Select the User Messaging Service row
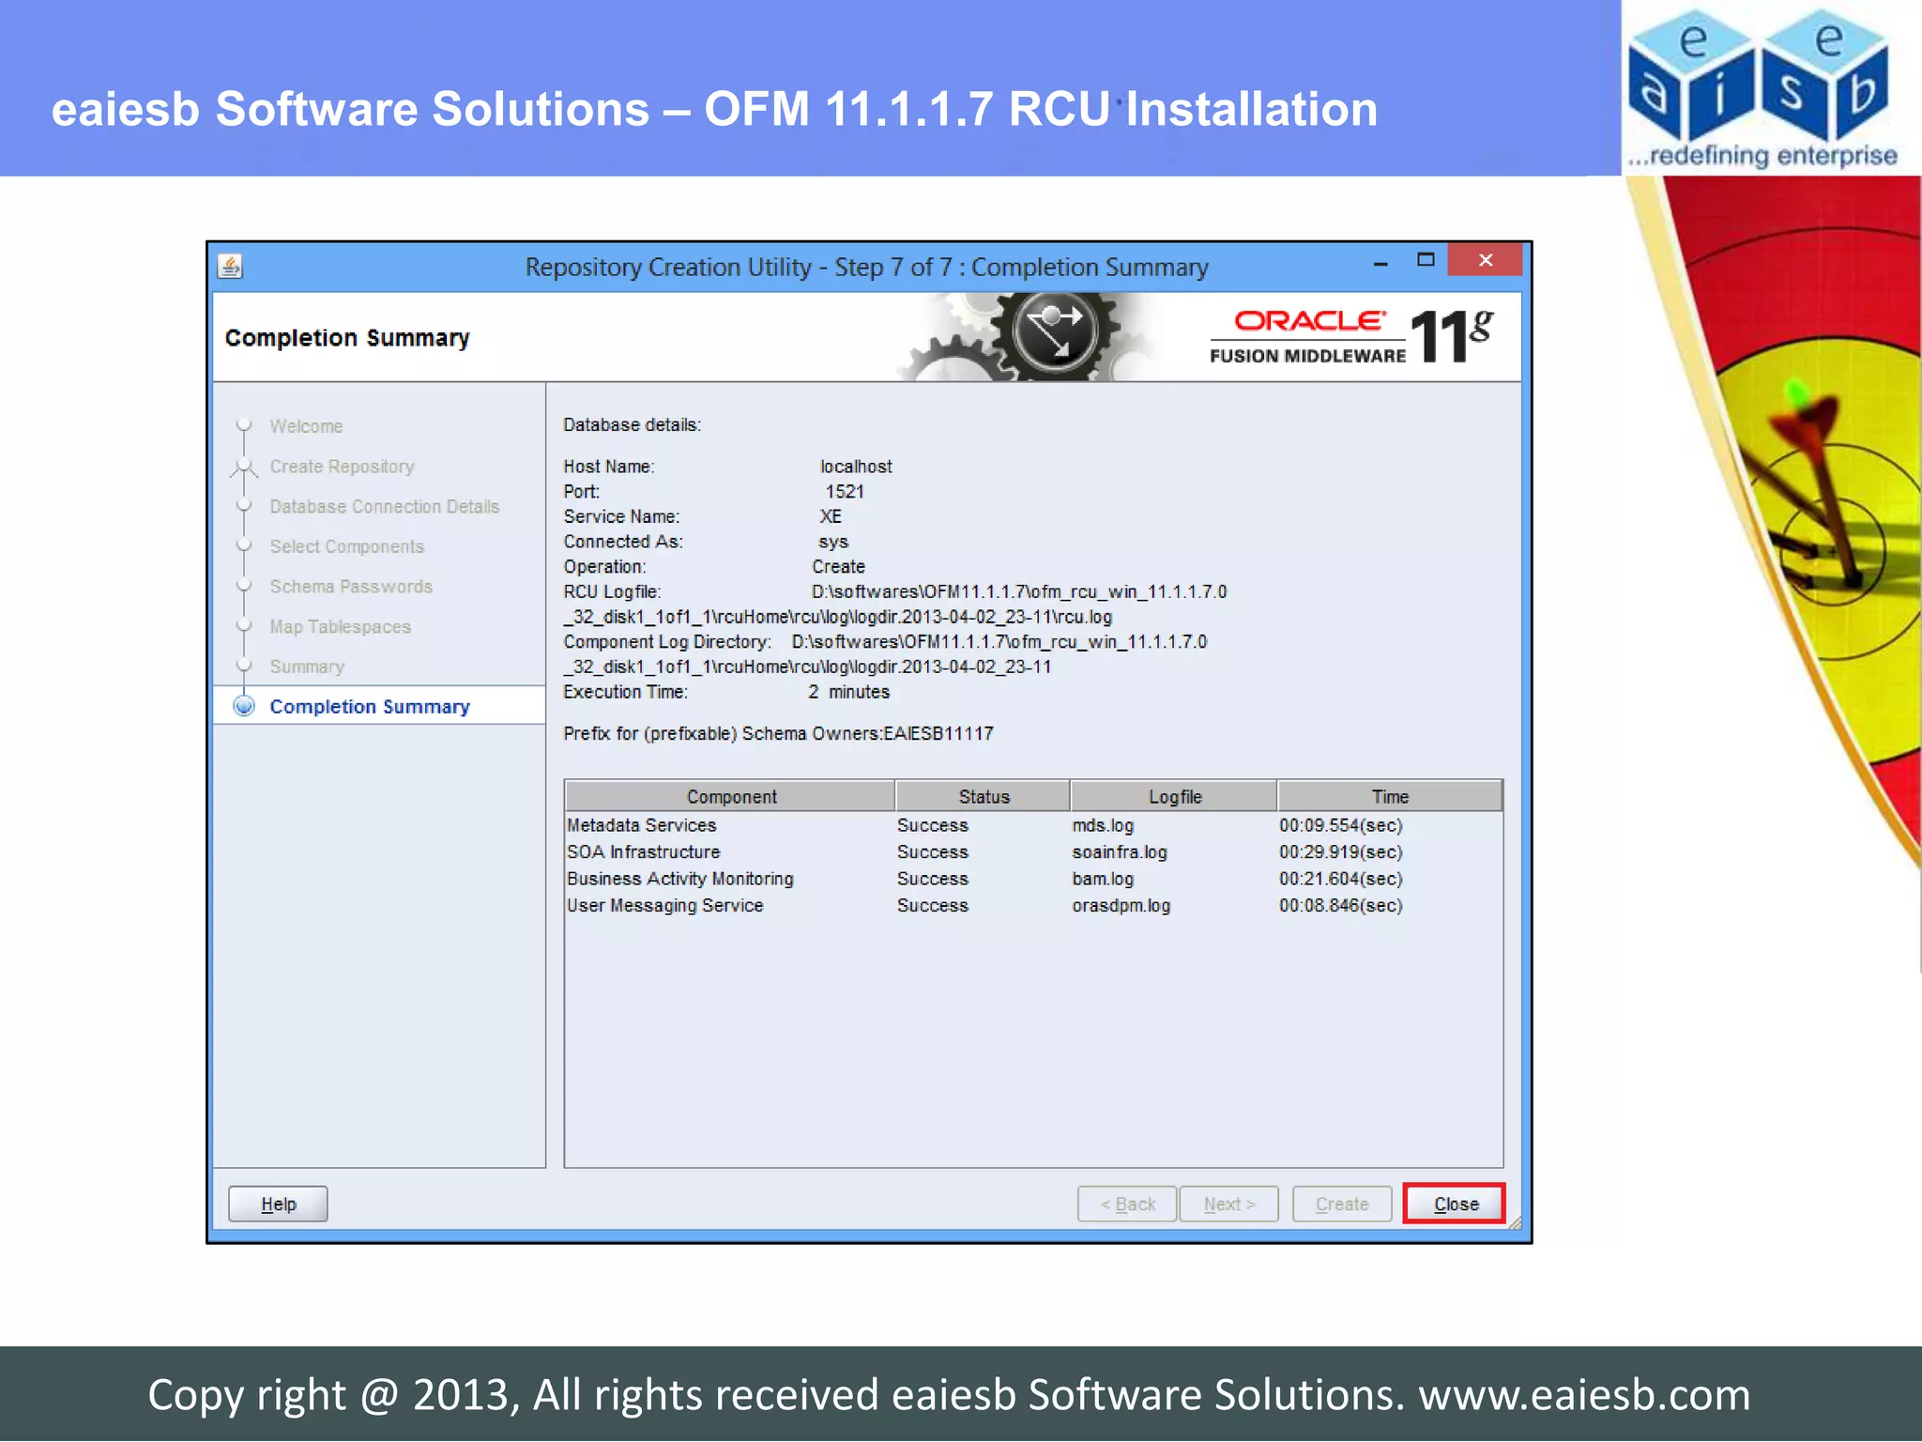The height and width of the screenshot is (1442, 1922). coord(1033,906)
